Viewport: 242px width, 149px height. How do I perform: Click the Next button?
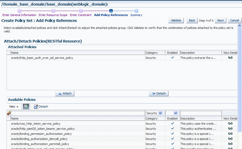[220, 20]
